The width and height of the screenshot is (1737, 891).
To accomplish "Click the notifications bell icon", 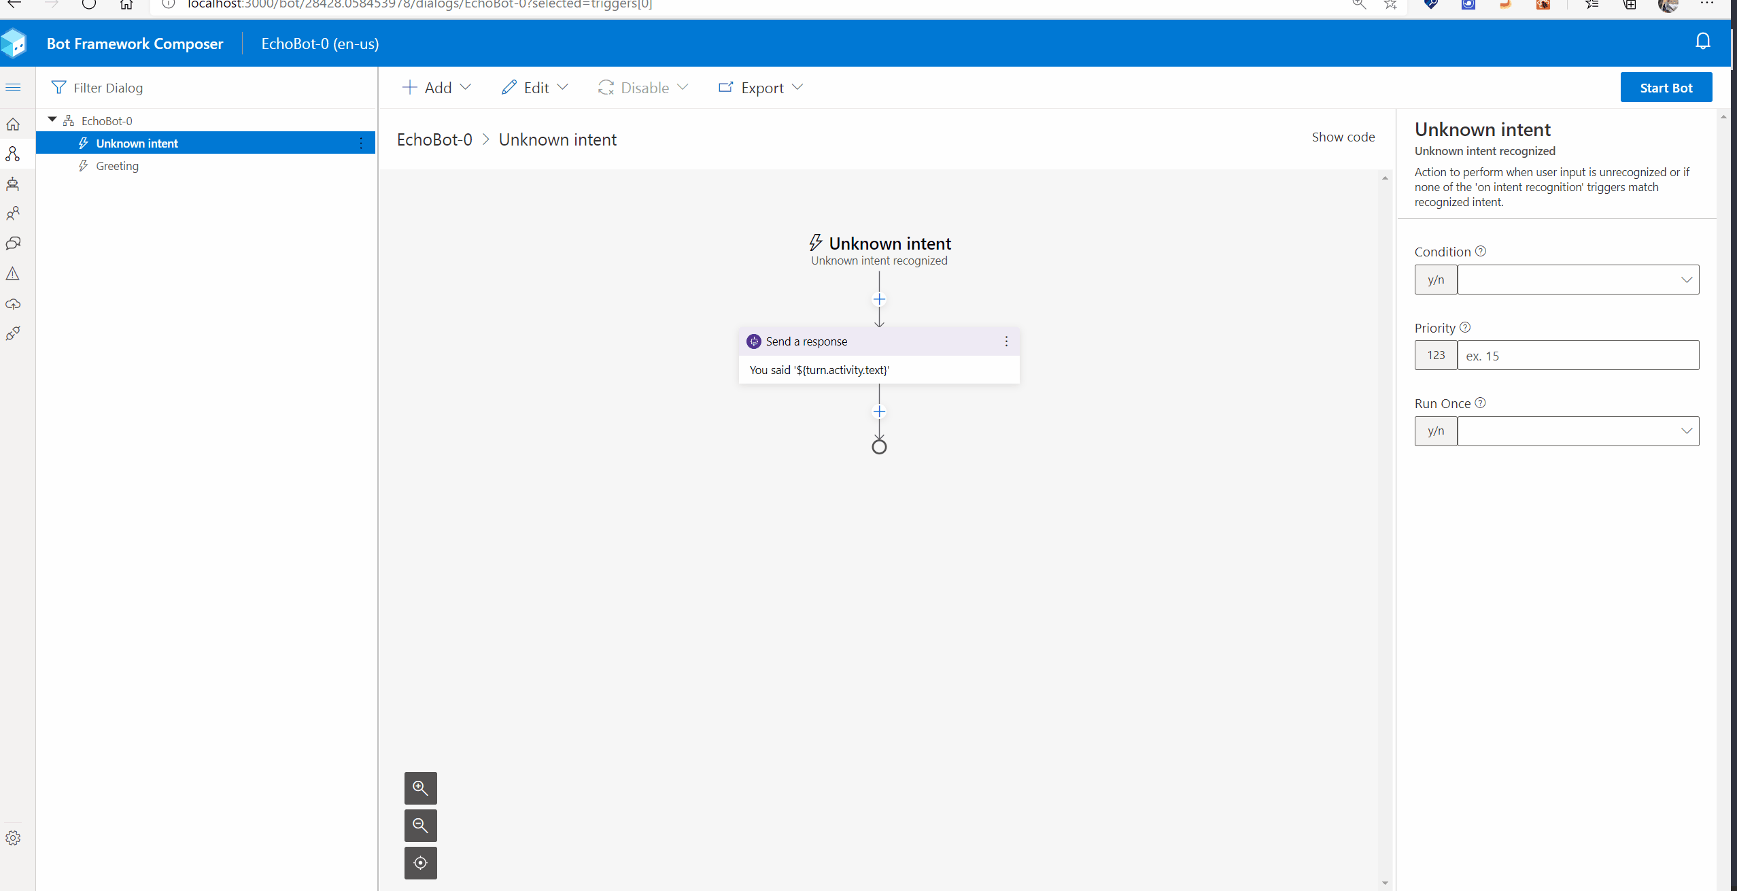I will pyautogui.click(x=1702, y=41).
